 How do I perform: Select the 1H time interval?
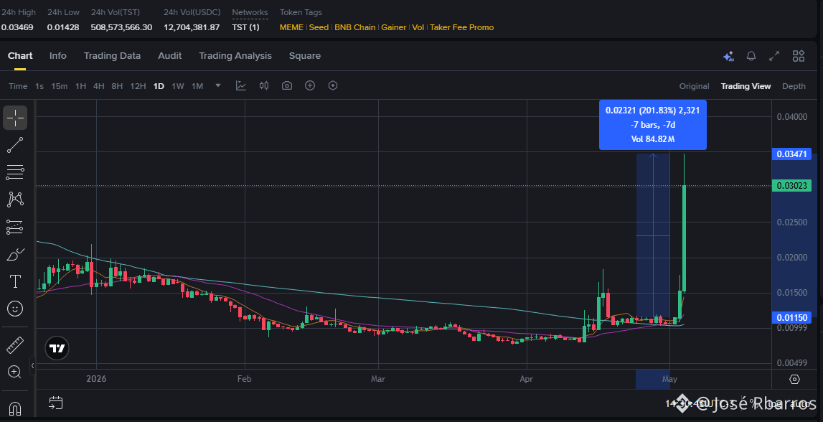pyautogui.click(x=80, y=86)
